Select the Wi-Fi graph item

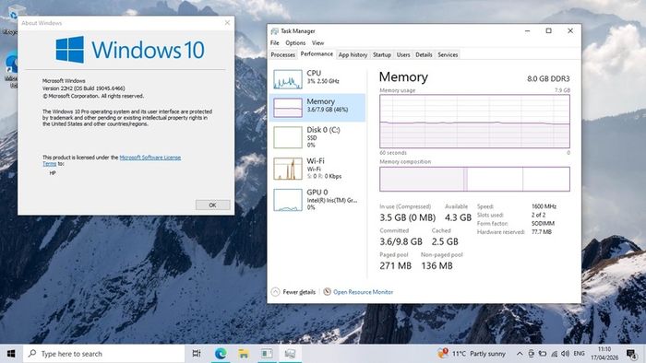pyautogui.click(x=317, y=168)
